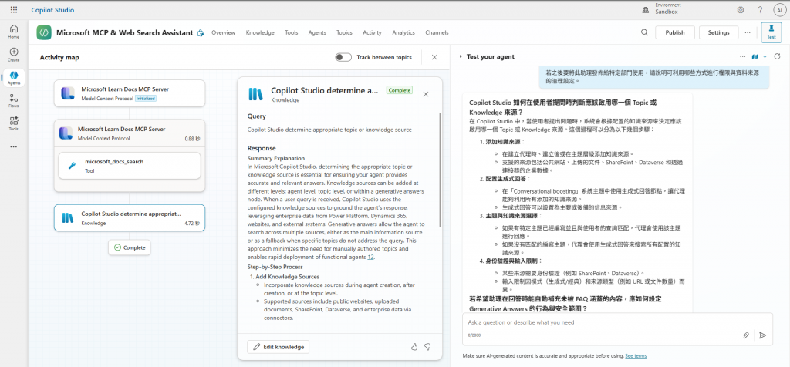This screenshot has width=790, height=367.
Task: Open Test your agent ellipsis menu
Action: (742, 56)
